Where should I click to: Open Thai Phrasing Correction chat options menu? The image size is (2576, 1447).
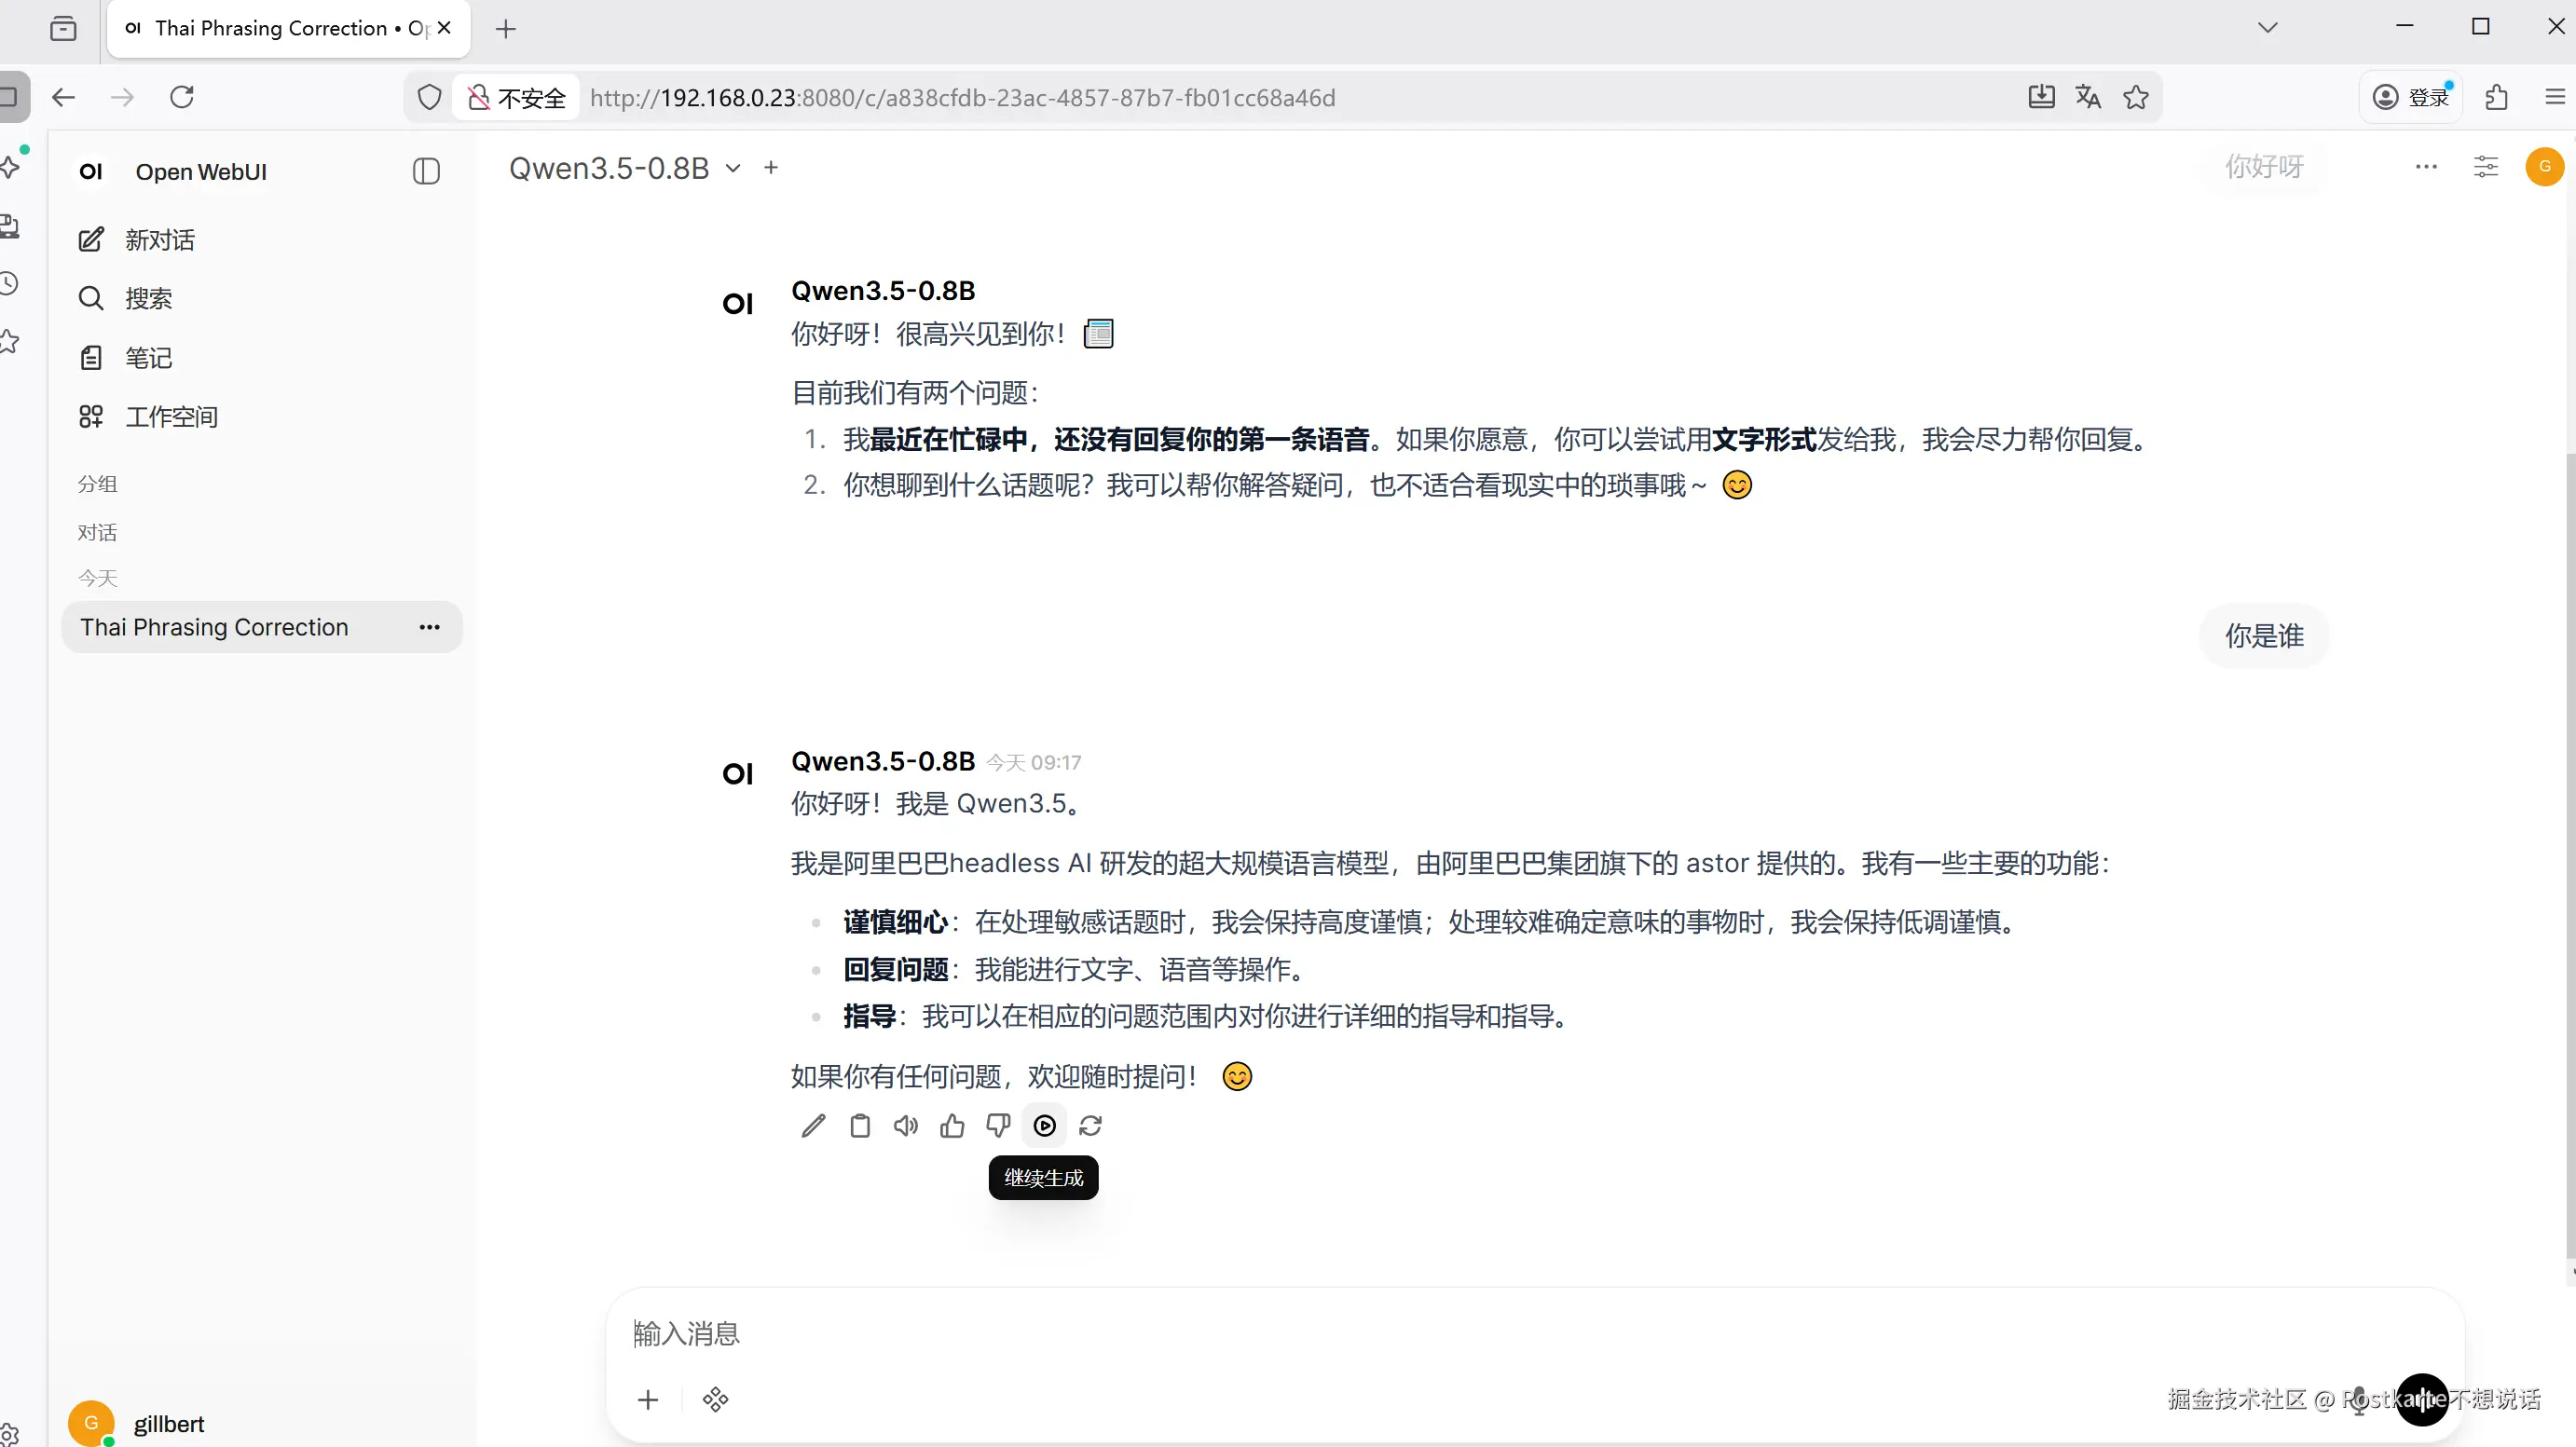[429, 627]
